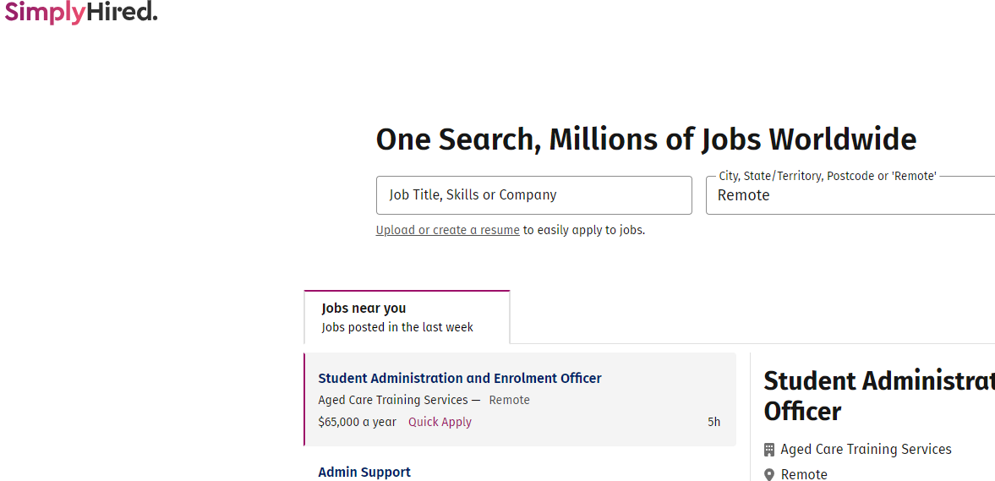The width and height of the screenshot is (995, 481).
Task: Open the 'Upload or create a resume' link
Action: 447,230
